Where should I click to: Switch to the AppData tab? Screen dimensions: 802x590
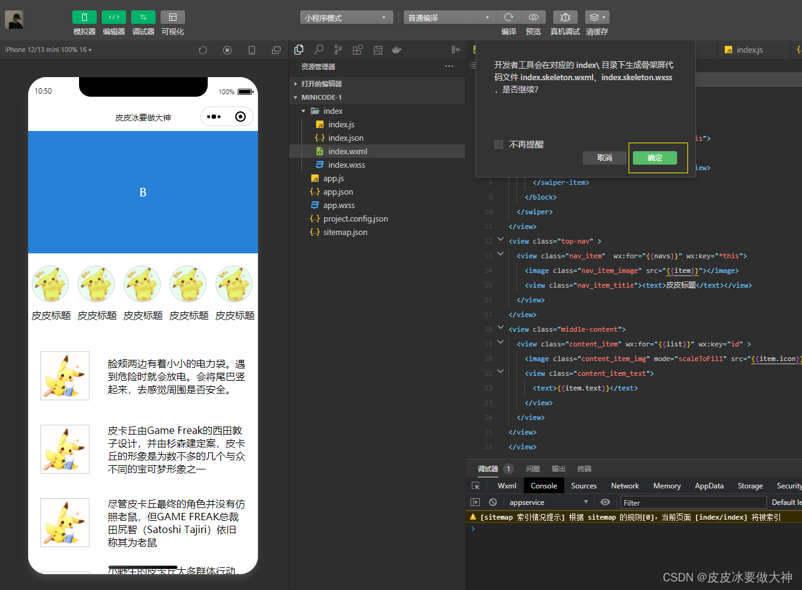[x=709, y=485]
